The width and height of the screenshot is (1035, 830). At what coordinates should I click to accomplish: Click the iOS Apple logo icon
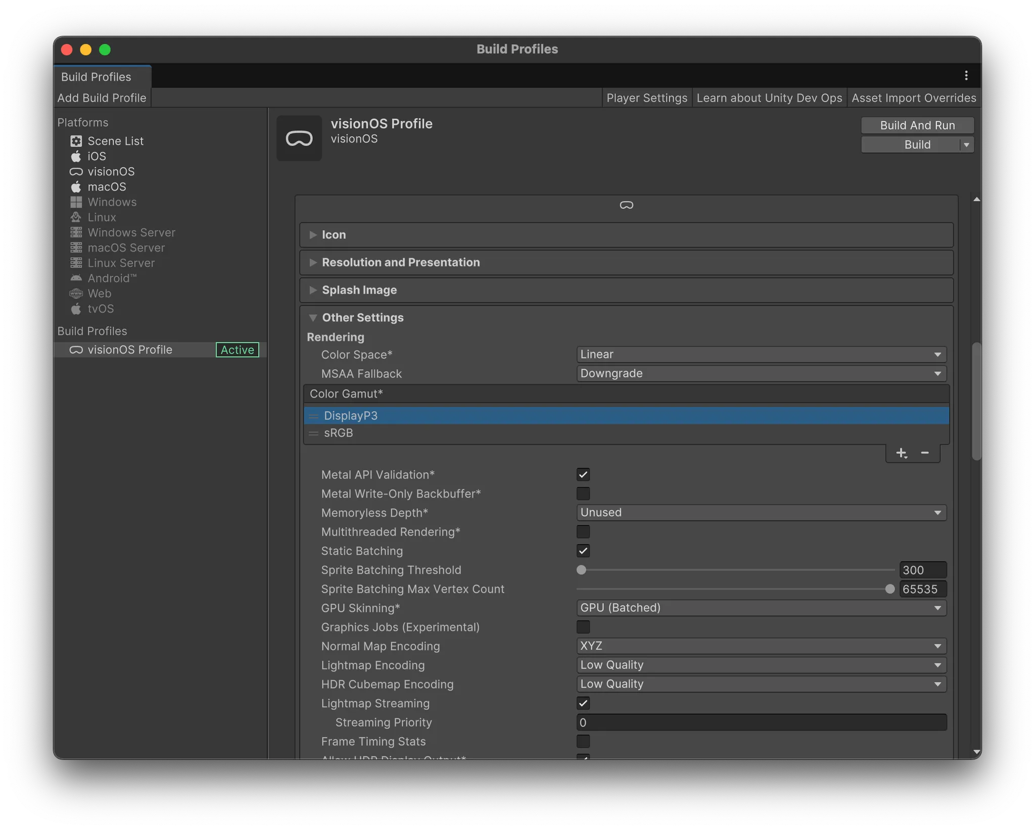click(76, 156)
